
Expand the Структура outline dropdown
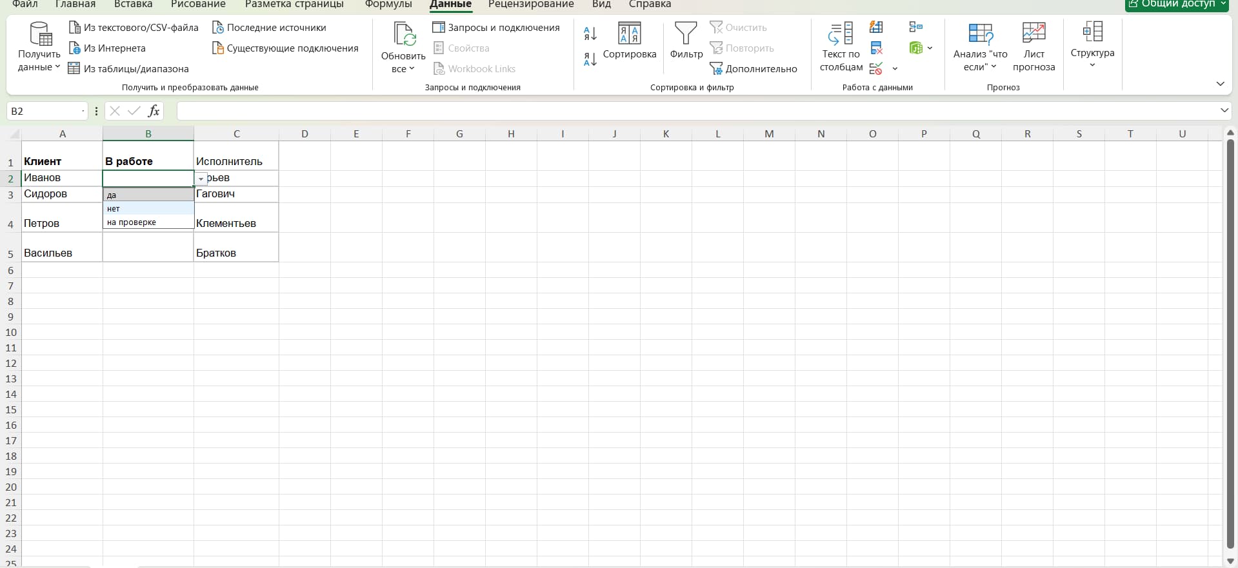[x=1092, y=46]
